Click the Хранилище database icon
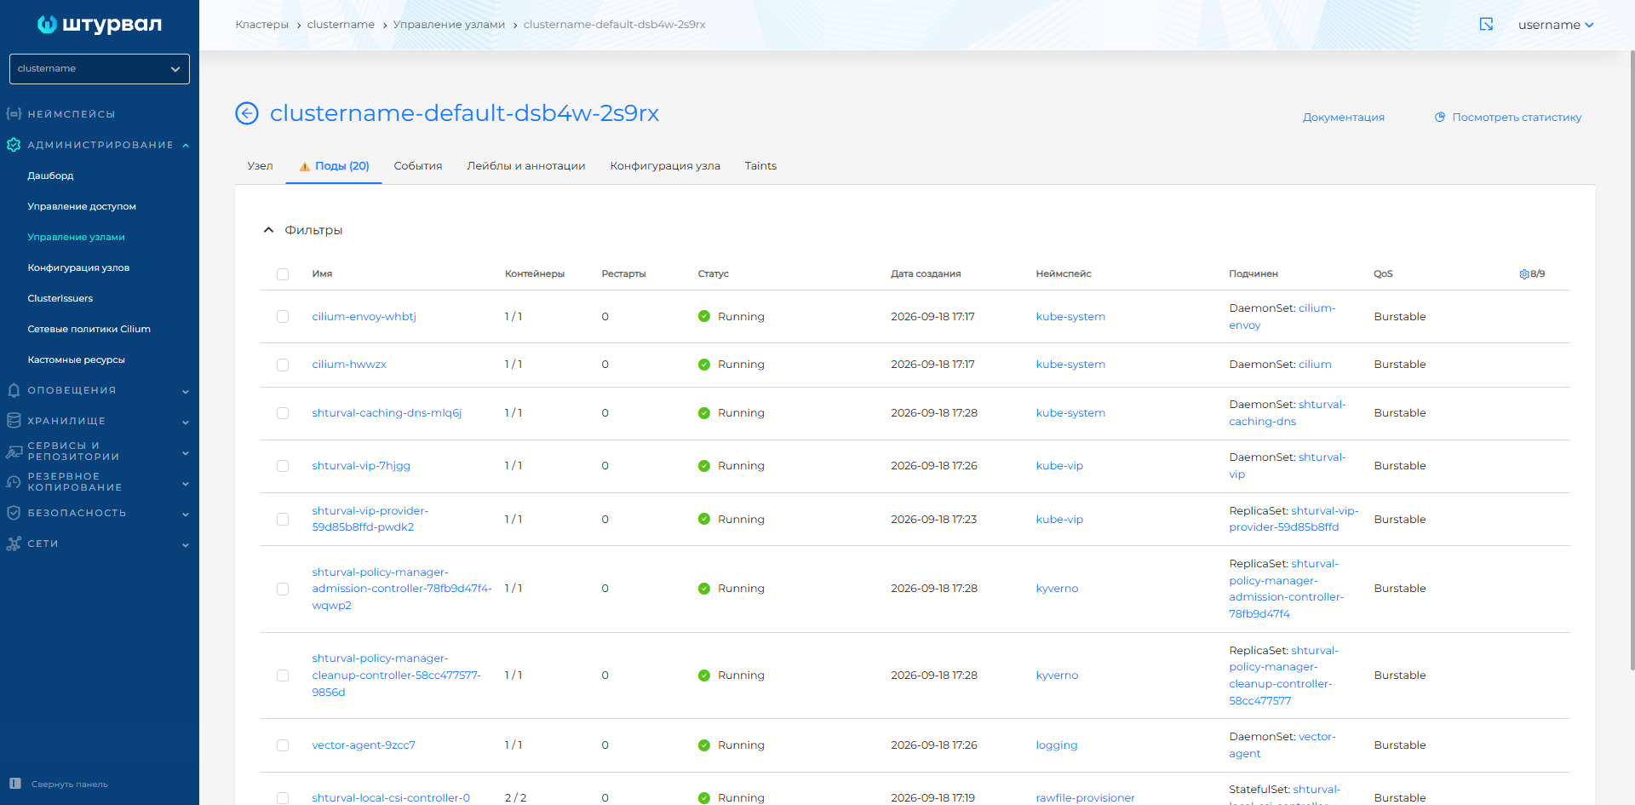The height and width of the screenshot is (805, 1635). (x=14, y=421)
